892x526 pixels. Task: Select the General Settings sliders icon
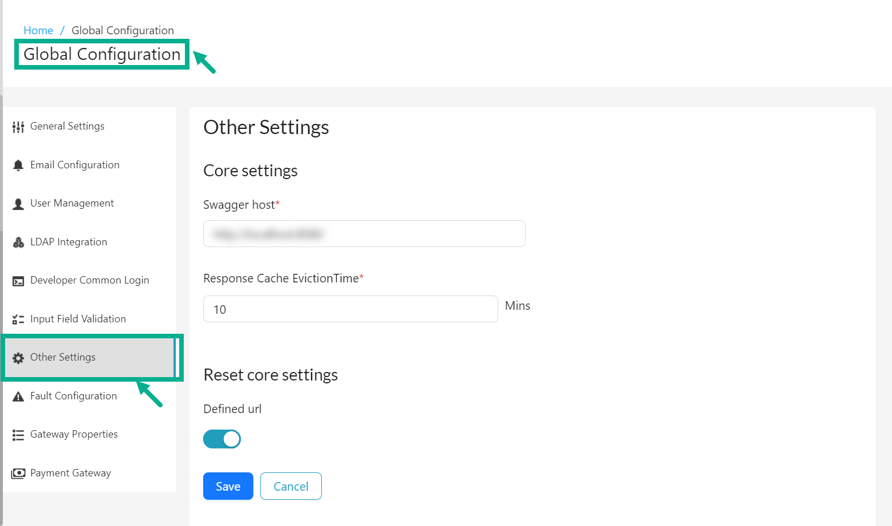[18, 126]
